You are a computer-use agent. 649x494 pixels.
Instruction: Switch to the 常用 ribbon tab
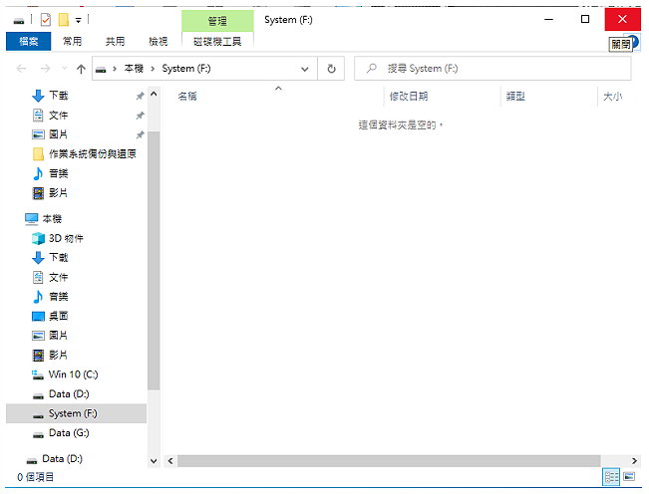(72, 42)
